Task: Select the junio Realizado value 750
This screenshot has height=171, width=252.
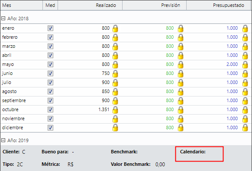Action: pyautogui.click(x=106, y=73)
